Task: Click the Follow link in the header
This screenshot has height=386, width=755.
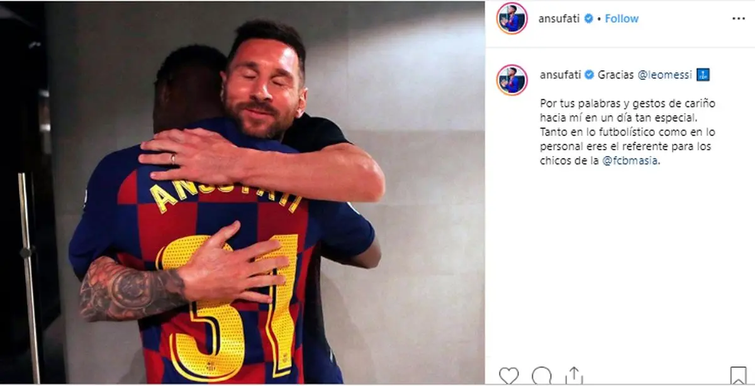Action: pos(622,19)
